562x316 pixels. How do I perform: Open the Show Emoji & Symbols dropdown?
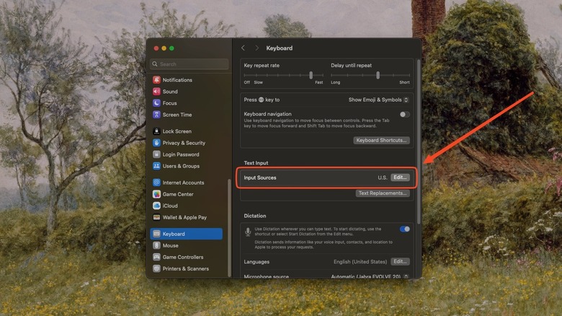click(x=378, y=100)
